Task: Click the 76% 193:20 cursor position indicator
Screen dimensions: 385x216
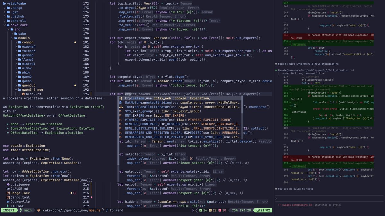Action: point(241,210)
